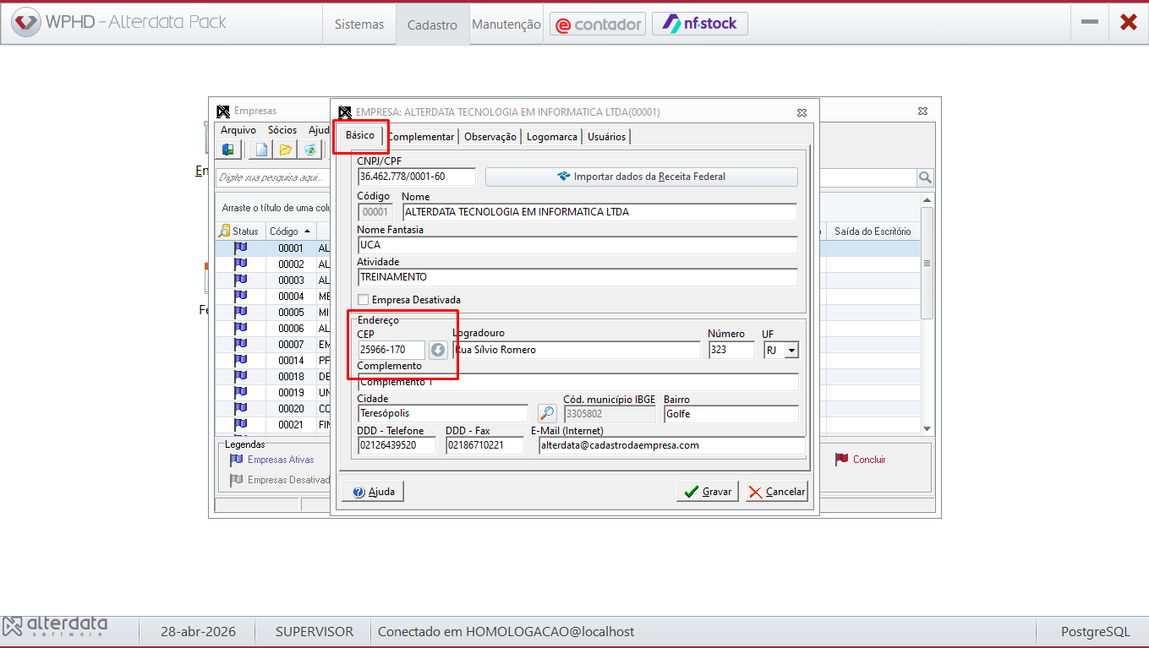
Task: Click the green arrows icon in Empresas toolbar
Action: [x=310, y=150]
